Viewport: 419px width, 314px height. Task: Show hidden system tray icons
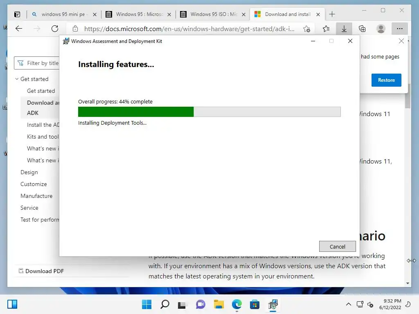349,304
